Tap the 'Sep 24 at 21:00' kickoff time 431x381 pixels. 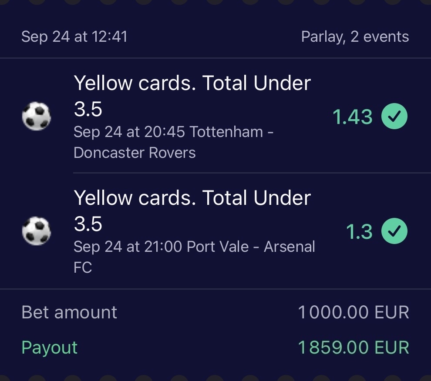coord(128,247)
